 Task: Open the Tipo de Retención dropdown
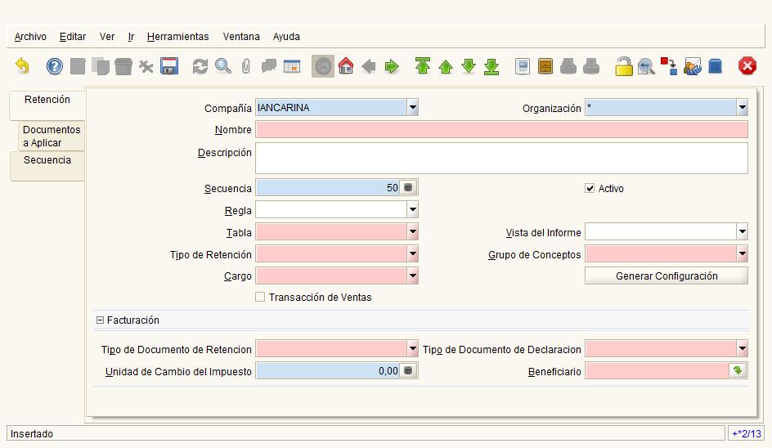point(413,254)
